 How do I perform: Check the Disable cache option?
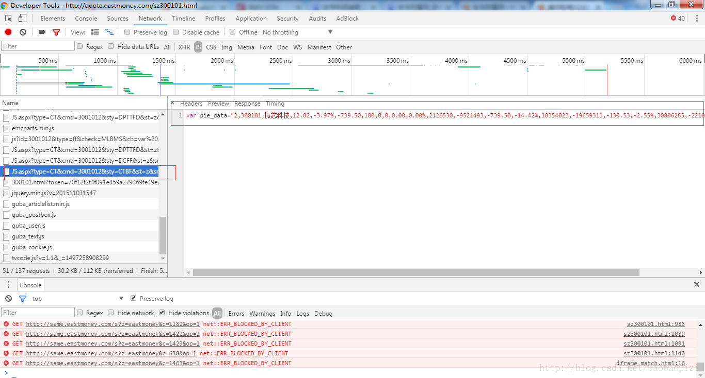[175, 32]
